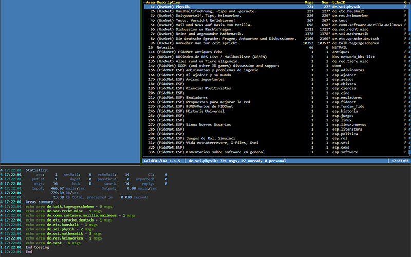Click log line 'echo area de.soc.recht.misc - 1 msgs'
Image resolution: width=411 pixels, height=257 pixels.
pyautogui.click(x=64, y=211)
